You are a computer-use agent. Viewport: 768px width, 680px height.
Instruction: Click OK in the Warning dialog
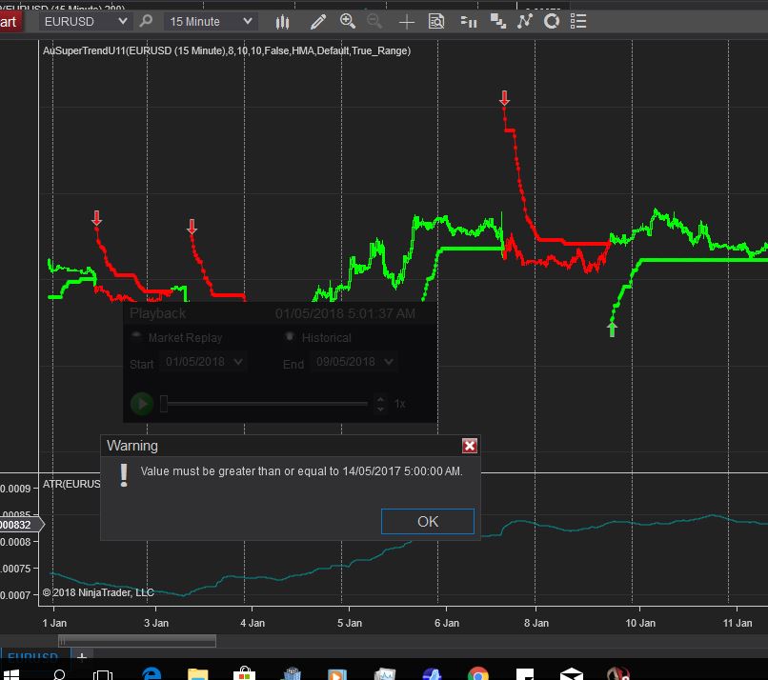[x=427, y=521]
